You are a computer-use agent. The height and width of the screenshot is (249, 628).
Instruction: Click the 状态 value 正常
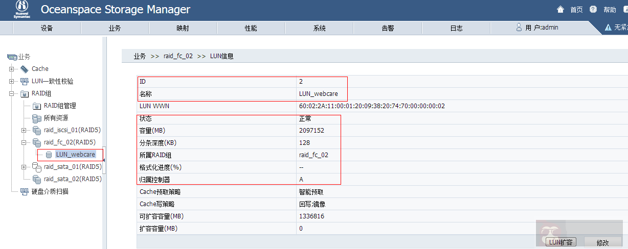(305, 118)
